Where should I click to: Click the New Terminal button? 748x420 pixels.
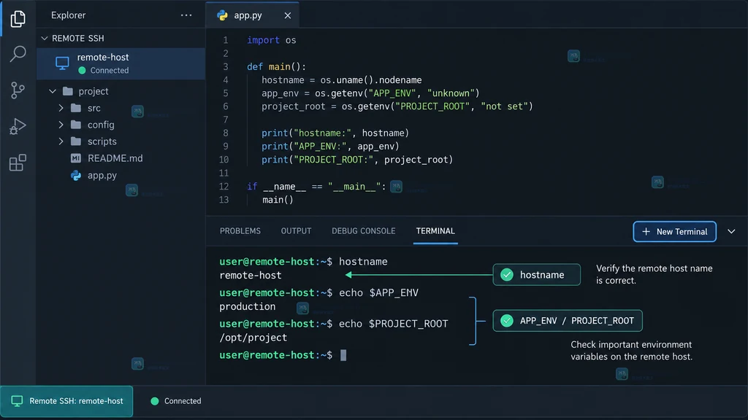674,231
